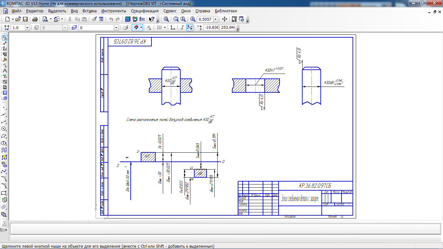Open the Вставка menu

point(90,11)
